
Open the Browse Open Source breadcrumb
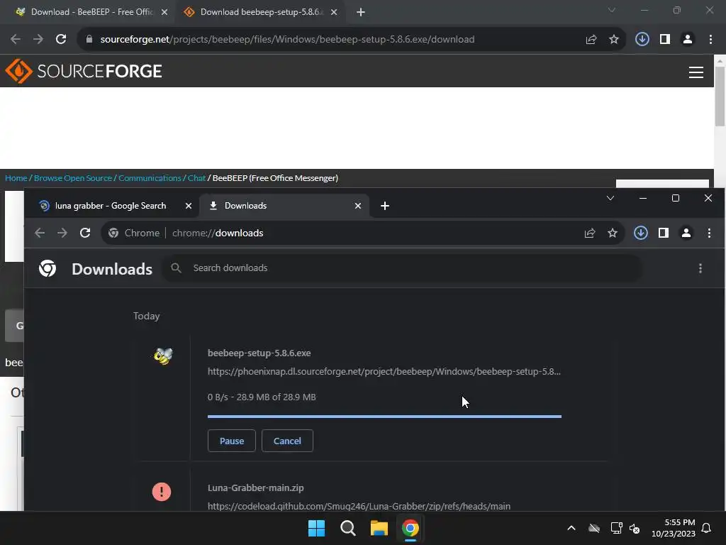pyautogui.click(x=73, y=178)
